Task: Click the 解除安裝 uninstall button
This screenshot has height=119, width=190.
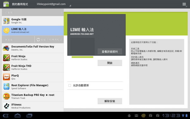Action: 110,101
